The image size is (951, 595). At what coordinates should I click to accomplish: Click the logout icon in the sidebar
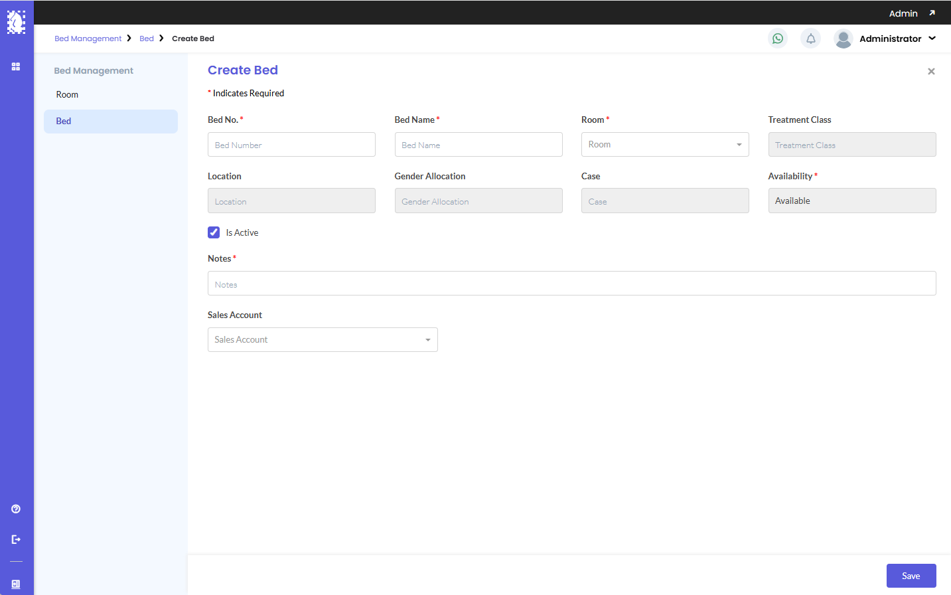pos(16,539)
